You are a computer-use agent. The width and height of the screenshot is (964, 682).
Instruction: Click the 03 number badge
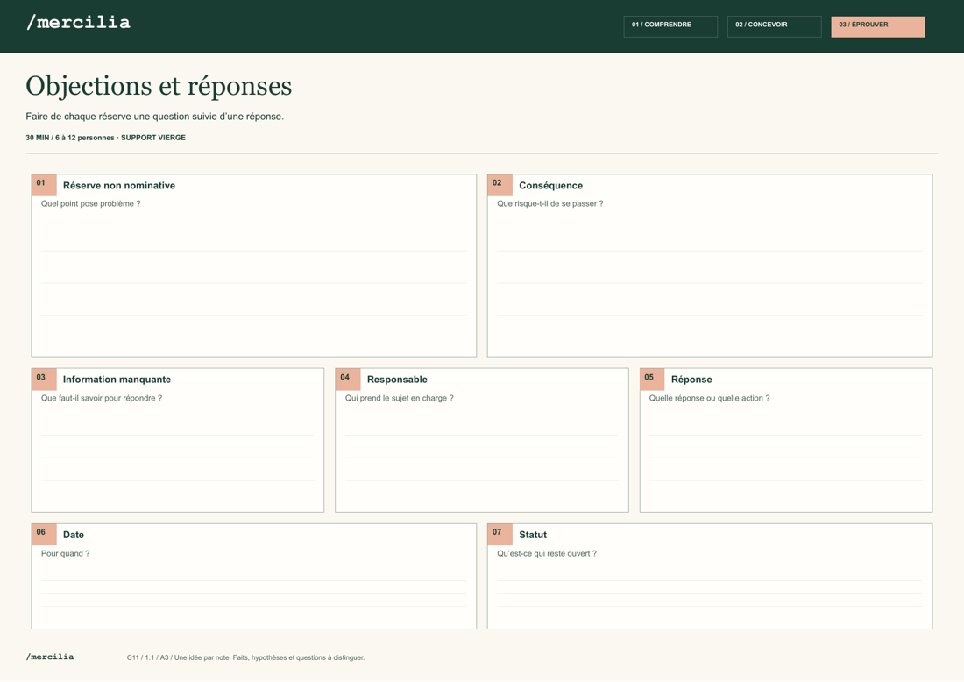(x=44, y=380)
